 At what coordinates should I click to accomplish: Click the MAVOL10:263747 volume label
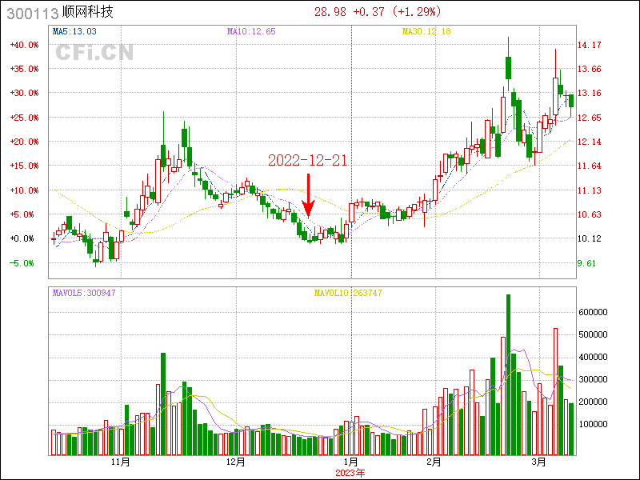pyautogui.click(x=348, y=293)
